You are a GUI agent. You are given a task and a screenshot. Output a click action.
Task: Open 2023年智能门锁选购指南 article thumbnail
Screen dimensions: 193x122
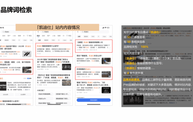coord(66,67)
